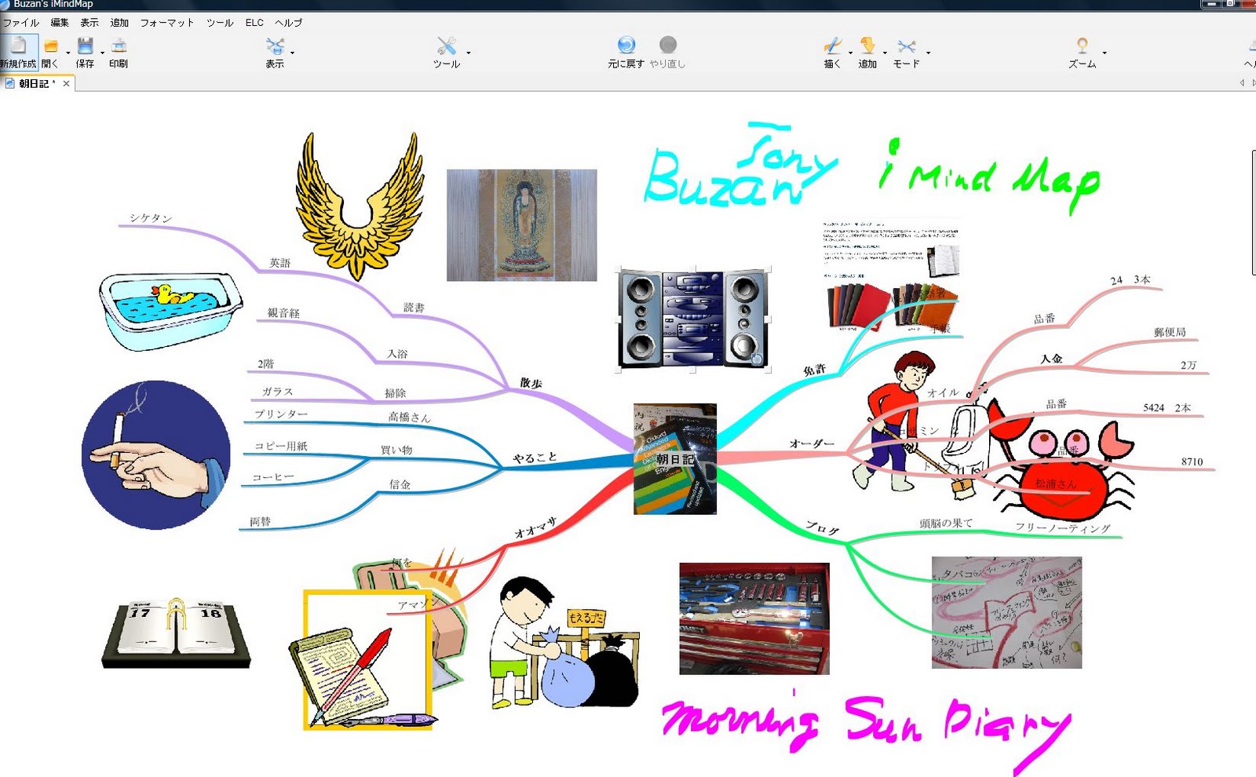1256x777 pixels.
Task: Select the 英語 sub-branch
Action: (280, 263)
